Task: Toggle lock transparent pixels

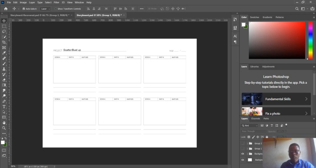Action: point(249,137)
